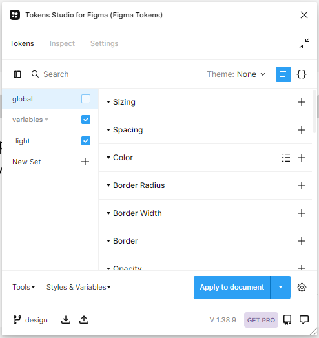319x338 pixels.
Task: Toggle the token sets sidebar icon
Action: [17, 74]
